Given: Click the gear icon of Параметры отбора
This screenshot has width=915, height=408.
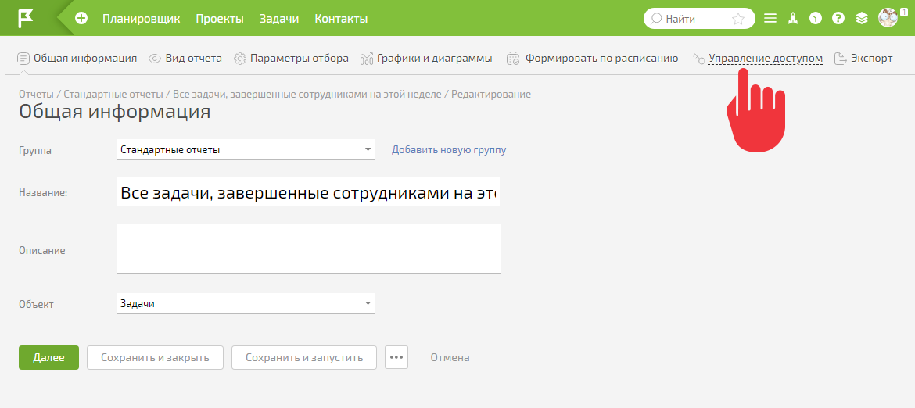Looking at the screenshot, I should pos(240,59).
